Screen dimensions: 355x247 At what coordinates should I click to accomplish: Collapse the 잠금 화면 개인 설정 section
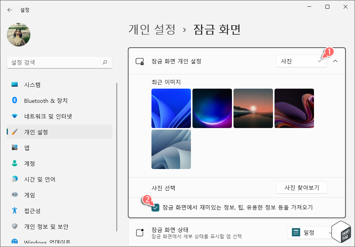(336, 61)
